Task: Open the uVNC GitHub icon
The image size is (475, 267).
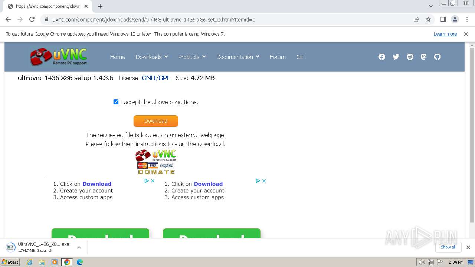Action: pos(438,57)
